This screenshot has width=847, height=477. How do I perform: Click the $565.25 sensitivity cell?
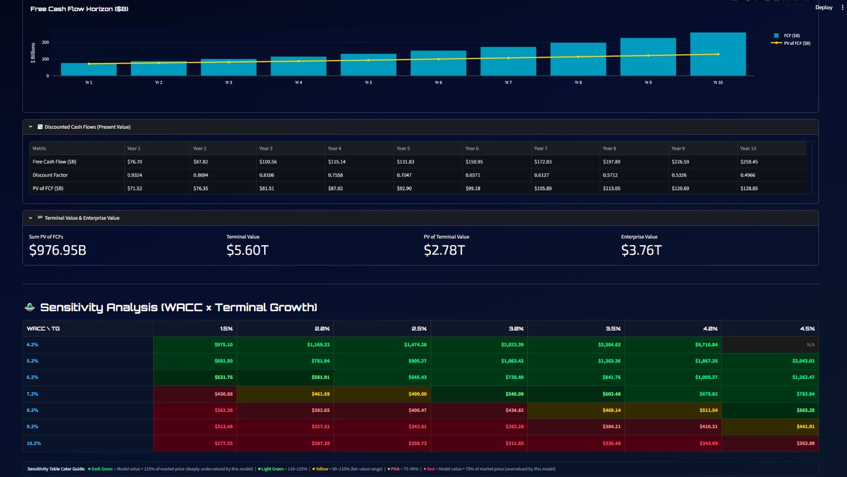click(x=770, y=410)
